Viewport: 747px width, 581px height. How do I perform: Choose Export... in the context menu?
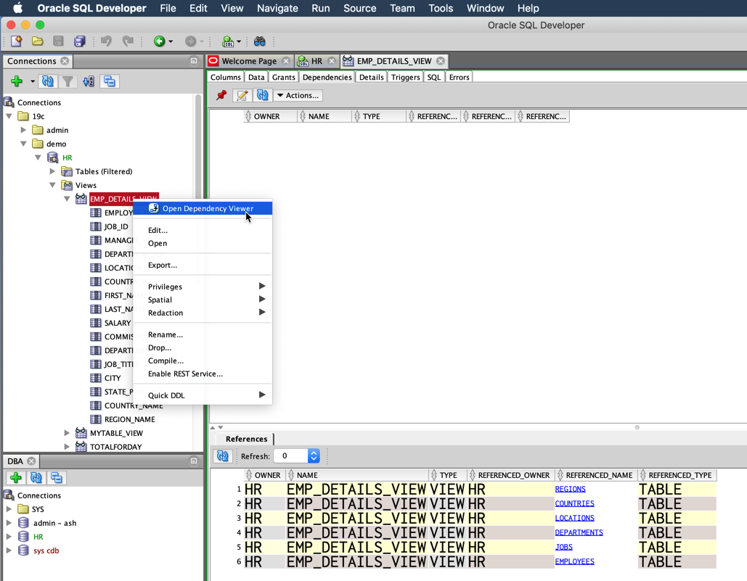(203, 265)
